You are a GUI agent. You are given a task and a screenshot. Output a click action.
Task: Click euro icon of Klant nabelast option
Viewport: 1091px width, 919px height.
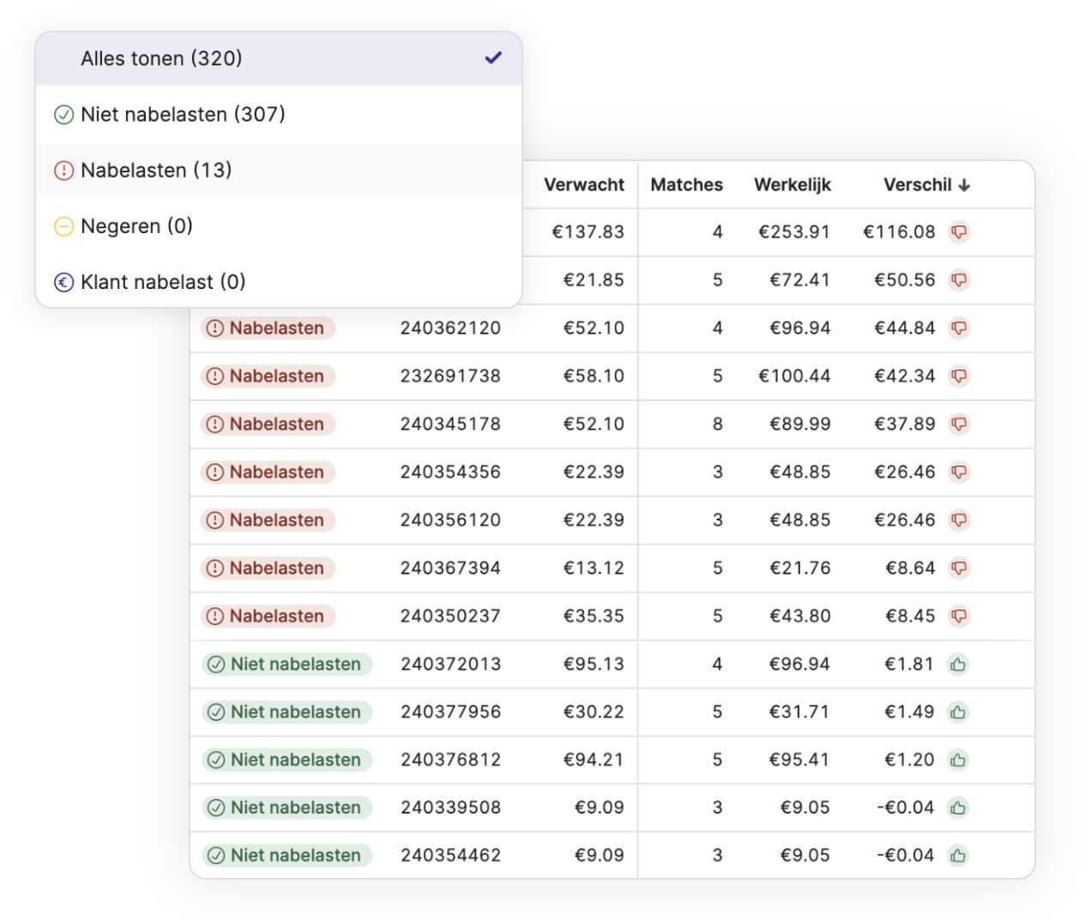point(64,282)
